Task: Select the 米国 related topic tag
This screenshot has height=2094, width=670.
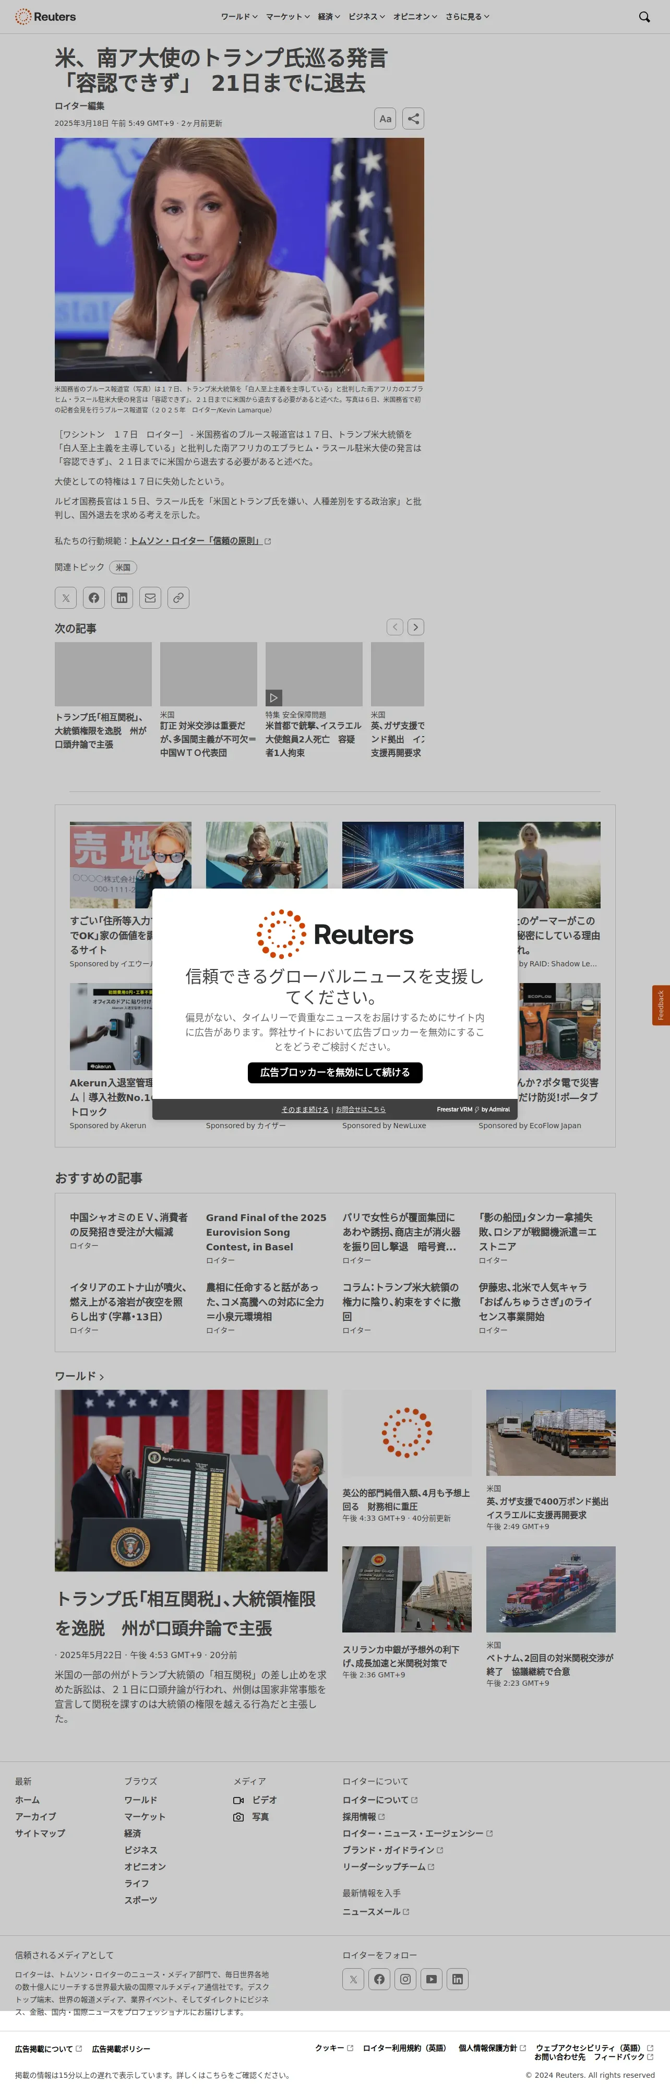Action: point(123,567)
